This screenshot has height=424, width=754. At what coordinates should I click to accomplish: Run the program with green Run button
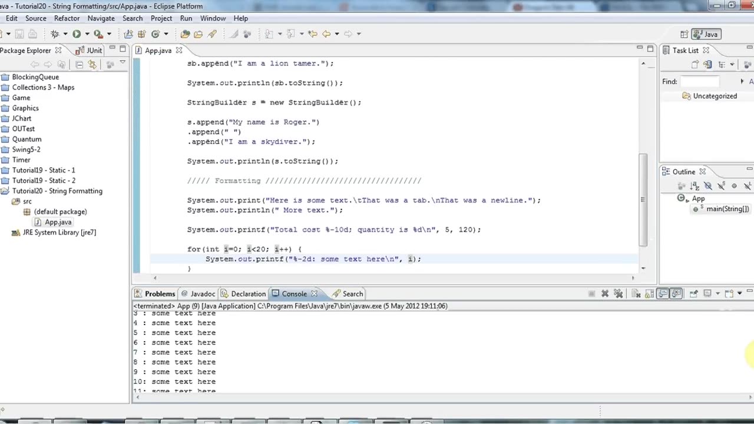(77, 34)
